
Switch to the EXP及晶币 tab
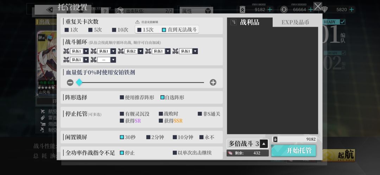click(295, 22)
